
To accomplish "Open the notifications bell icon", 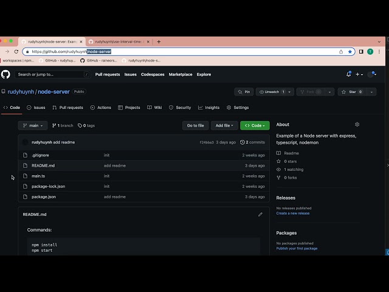I will 348,74.
